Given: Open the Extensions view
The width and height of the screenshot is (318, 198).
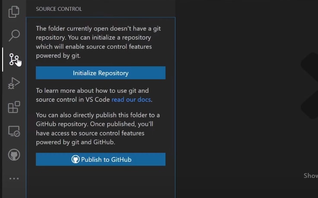Looking at the screenshot, I should point(14,107).
